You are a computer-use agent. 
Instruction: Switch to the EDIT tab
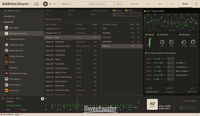(x=160, y=4)
